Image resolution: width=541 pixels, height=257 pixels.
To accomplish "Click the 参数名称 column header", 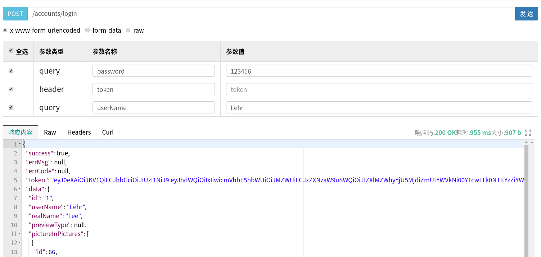I will coord(105,51).
